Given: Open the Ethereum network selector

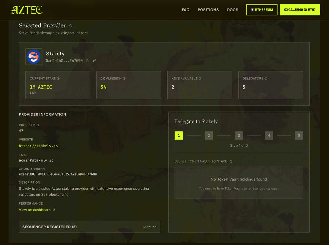Looking at the screenshot, I should click(262, 10).
